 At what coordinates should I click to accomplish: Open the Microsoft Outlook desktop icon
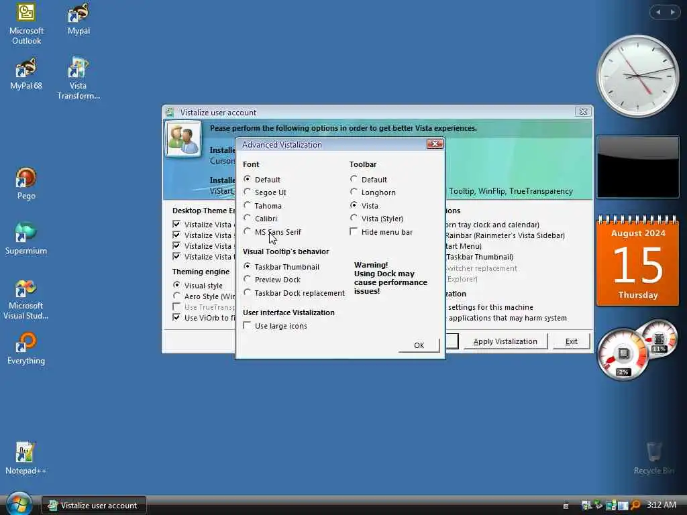click(26, 24)
